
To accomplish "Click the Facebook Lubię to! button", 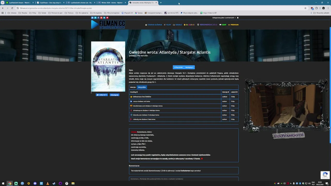I will click(x=102, y=95).
